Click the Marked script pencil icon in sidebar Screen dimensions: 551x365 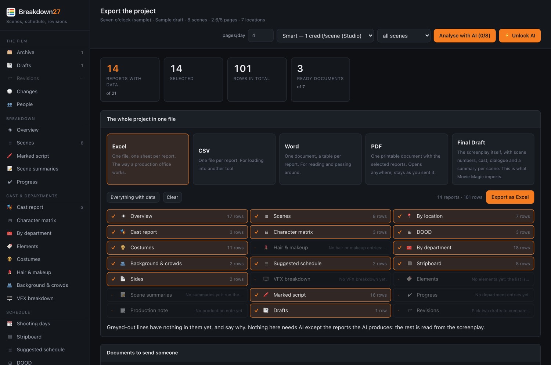coord(10,156)
